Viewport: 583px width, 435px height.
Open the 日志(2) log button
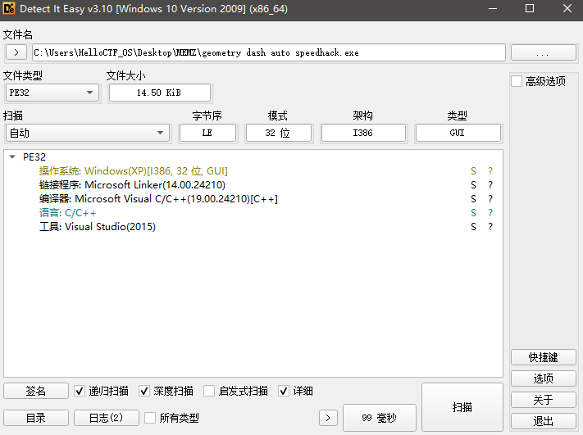coord(107,418)
